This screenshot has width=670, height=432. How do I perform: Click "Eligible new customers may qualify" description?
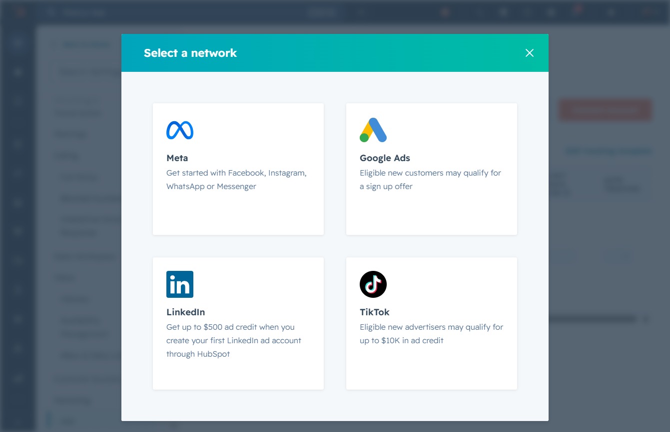tap(430, 180)
